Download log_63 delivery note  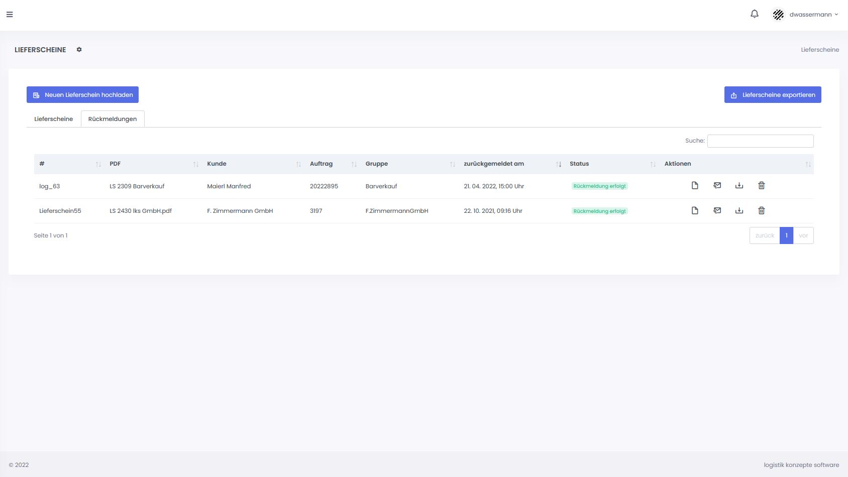point(739,186)
